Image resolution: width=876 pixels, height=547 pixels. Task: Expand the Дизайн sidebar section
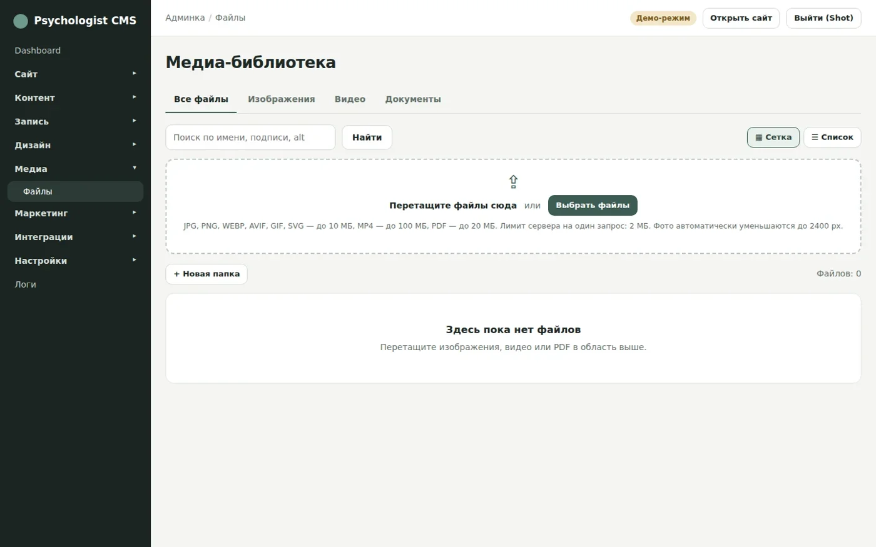pos(75,145)
